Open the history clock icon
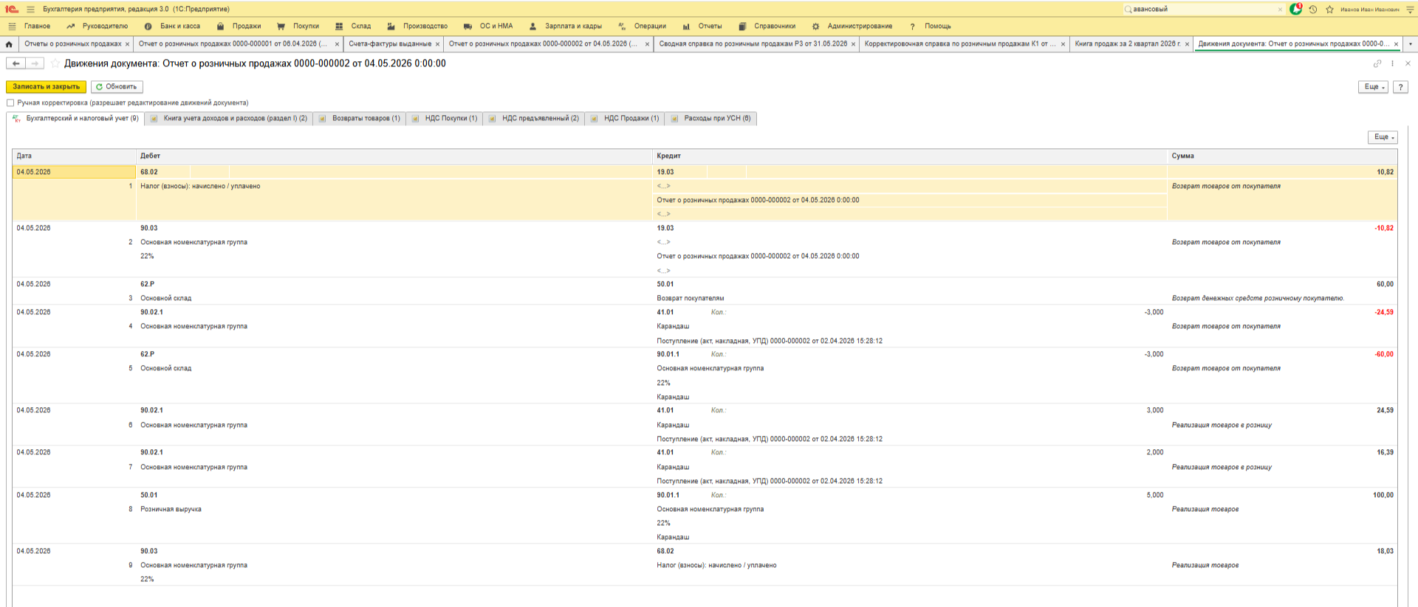The image size is (1418, 607). [1313, 10]
